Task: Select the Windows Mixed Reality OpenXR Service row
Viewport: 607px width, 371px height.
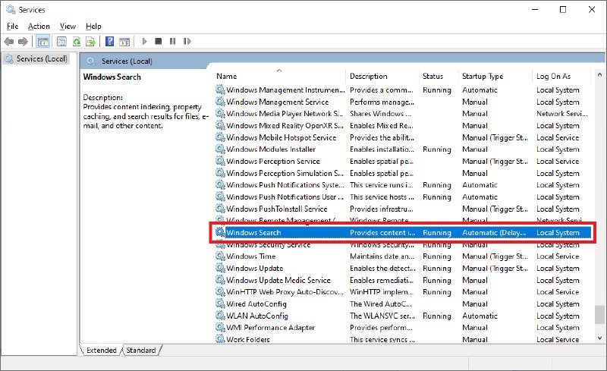Action: (403, 125)
